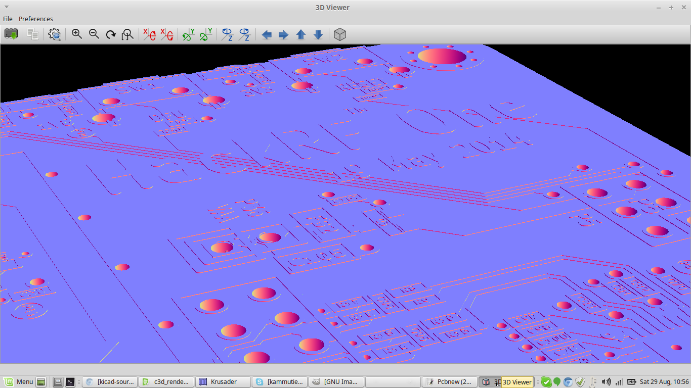The image size is (691, 388).
Task: Click the second green Y-axis rotate icon
Action: (205, 34)
